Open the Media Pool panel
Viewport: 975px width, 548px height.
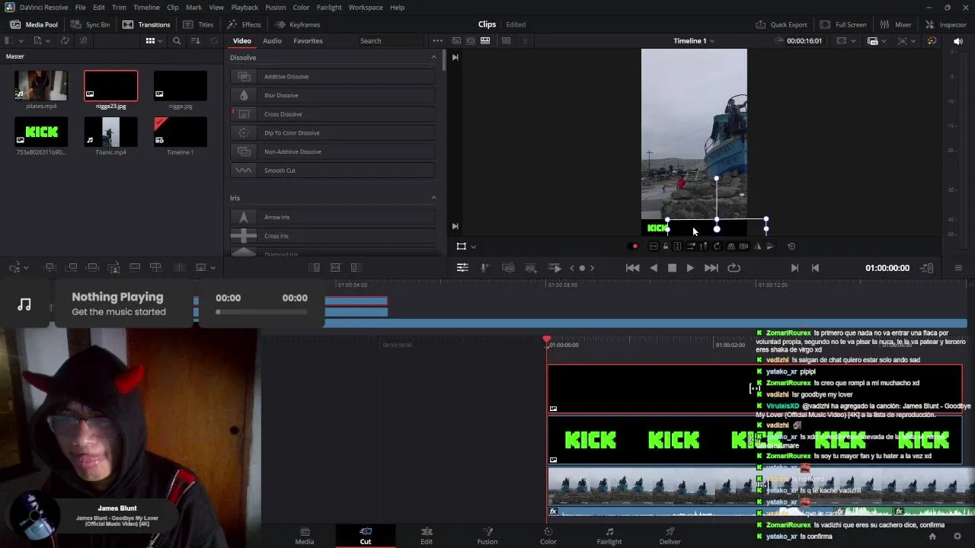point(34,24)
